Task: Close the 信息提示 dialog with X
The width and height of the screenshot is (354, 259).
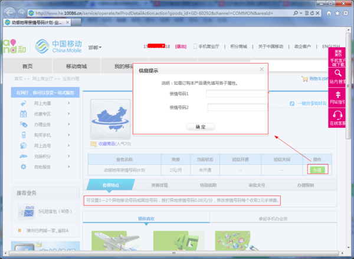Action: tap(261, 69)
